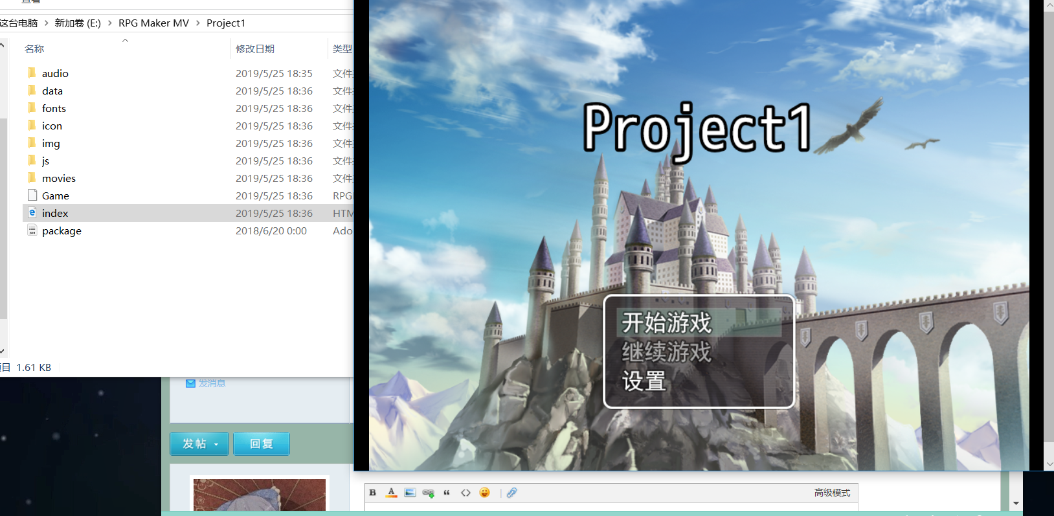Click the index HTML file icon

click(32, 212)
